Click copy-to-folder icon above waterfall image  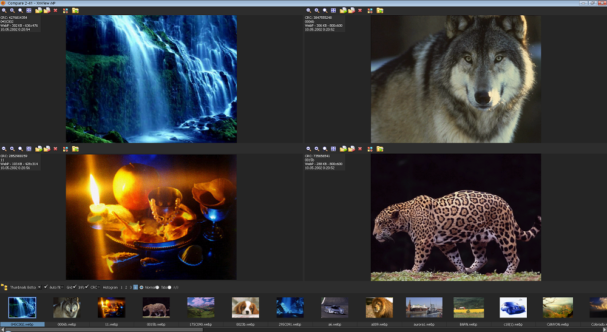point(39,10)
